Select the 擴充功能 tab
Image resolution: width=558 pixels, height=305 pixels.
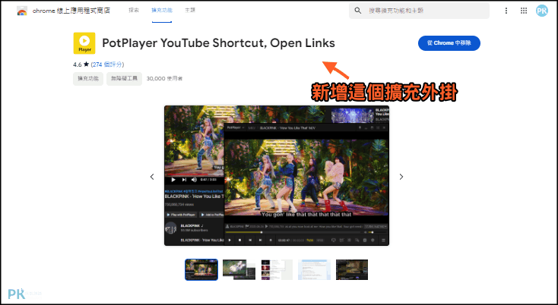[162, 11]
